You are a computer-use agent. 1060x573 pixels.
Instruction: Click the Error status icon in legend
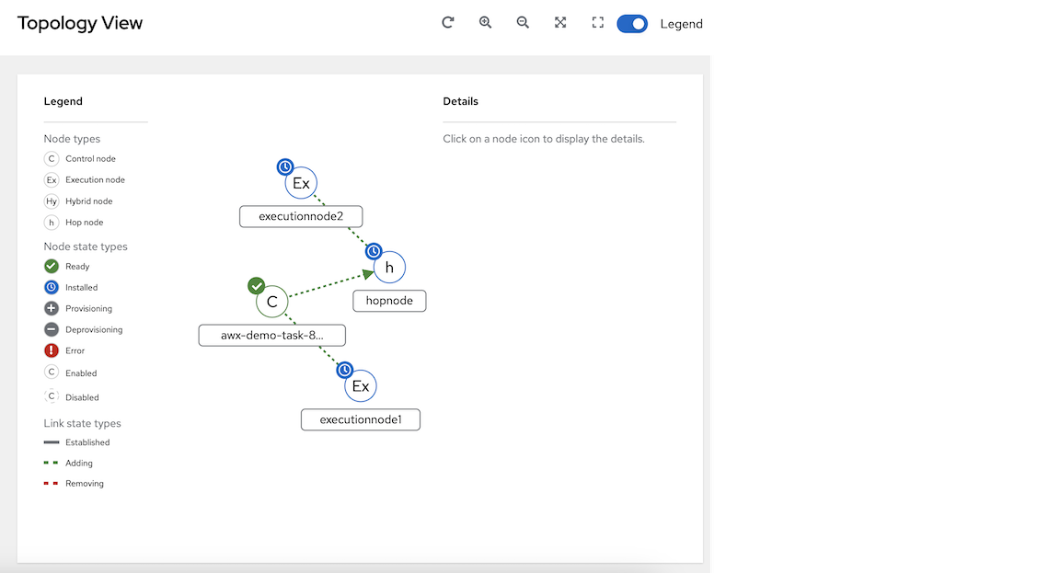pyautogui.click(x=52, y=350)
